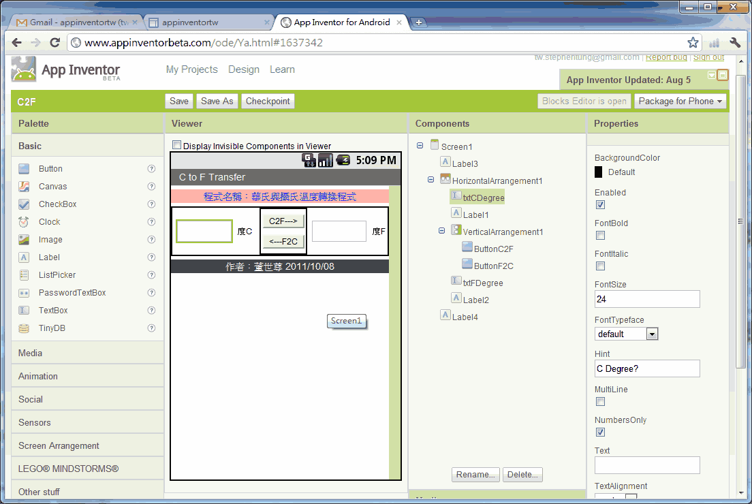Select Label4 in the Components tree
The width and height of the screenshot is (752, 504).
pos(465,317)
